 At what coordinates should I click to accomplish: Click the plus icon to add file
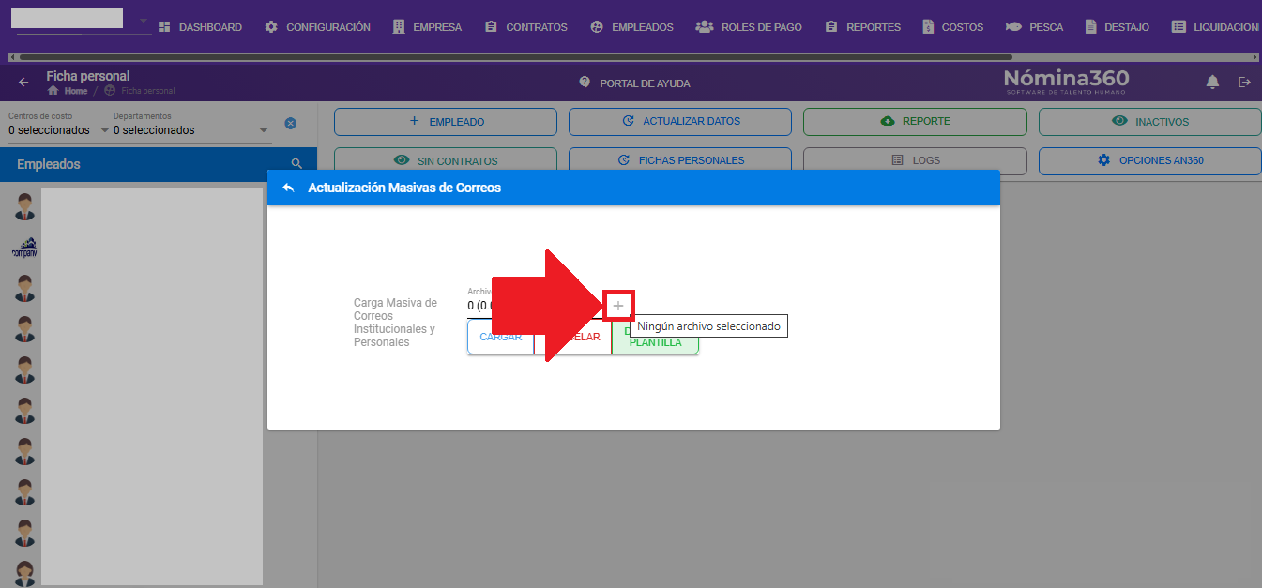click(618, 306)
